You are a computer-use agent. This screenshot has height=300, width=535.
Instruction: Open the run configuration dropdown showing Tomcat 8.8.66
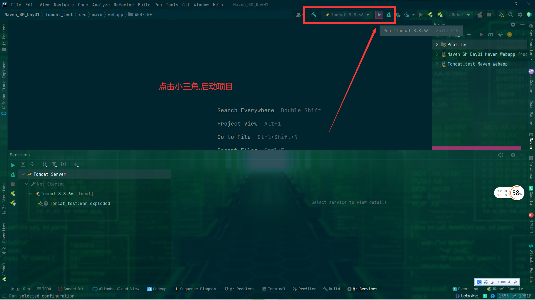coord(347,15)
